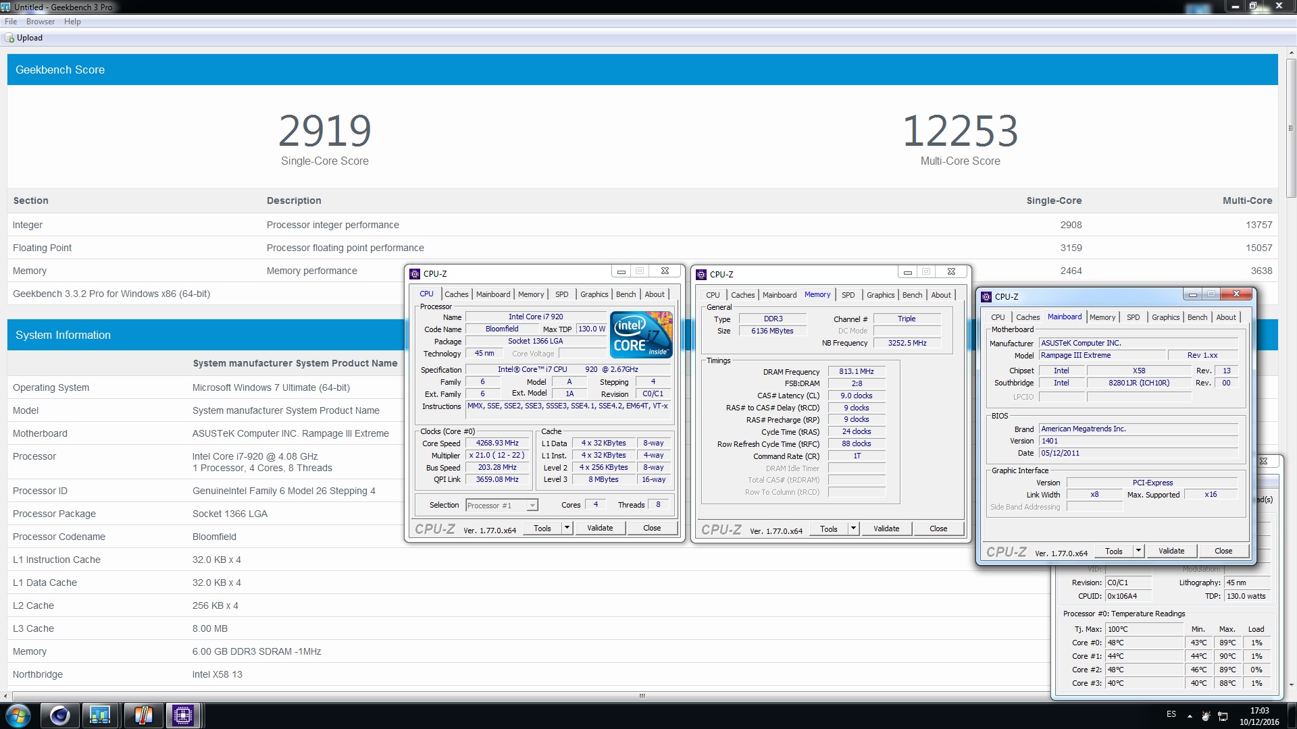1297x729 pixels.
Task: Click the 2919 Single-Core Score
Action: [x=325, y=131]
